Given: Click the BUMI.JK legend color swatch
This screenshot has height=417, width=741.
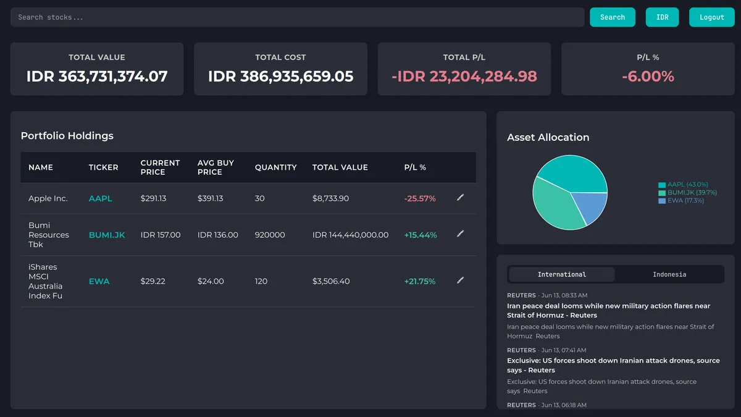Looking at the screenshot, I should click(x=662, y=193).
